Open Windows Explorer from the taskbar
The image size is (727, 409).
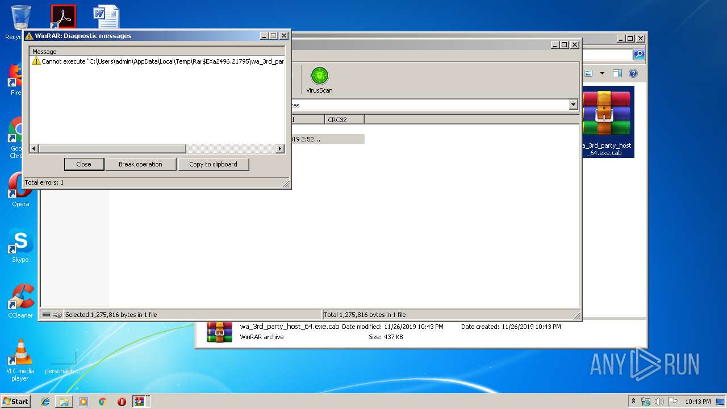tap(64, 402)
